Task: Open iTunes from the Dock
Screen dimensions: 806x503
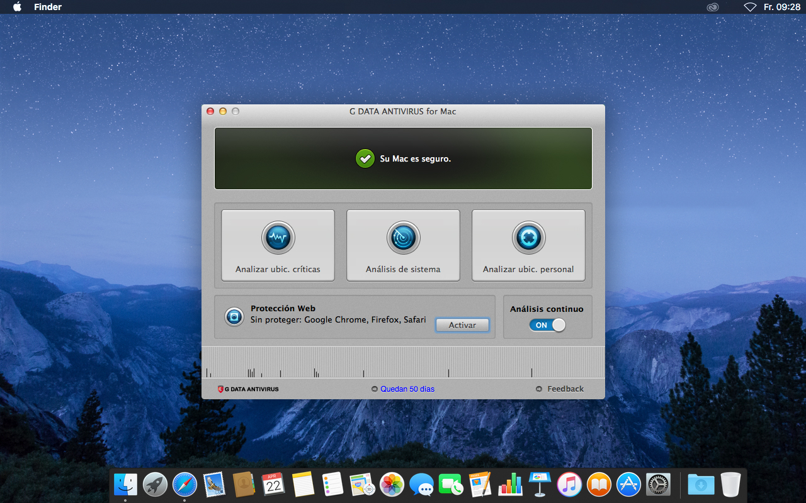Action: (x=569, y=484)
